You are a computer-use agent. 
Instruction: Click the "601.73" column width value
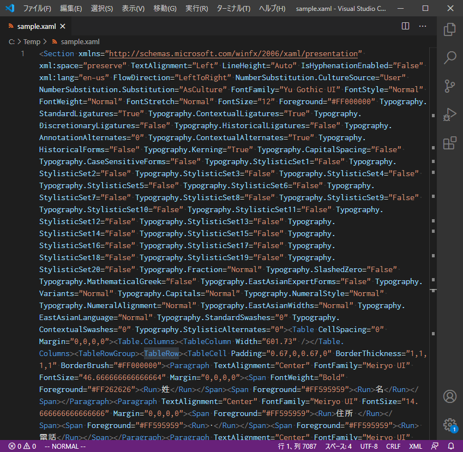[x=279, y=341]
